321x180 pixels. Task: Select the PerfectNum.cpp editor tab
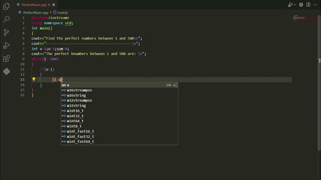[x=34, y=5]
